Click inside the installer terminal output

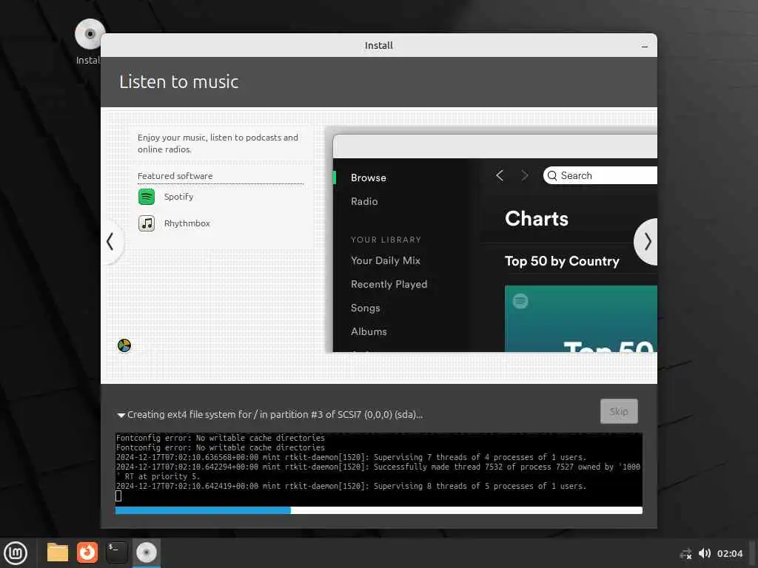(x=378, y=468)
